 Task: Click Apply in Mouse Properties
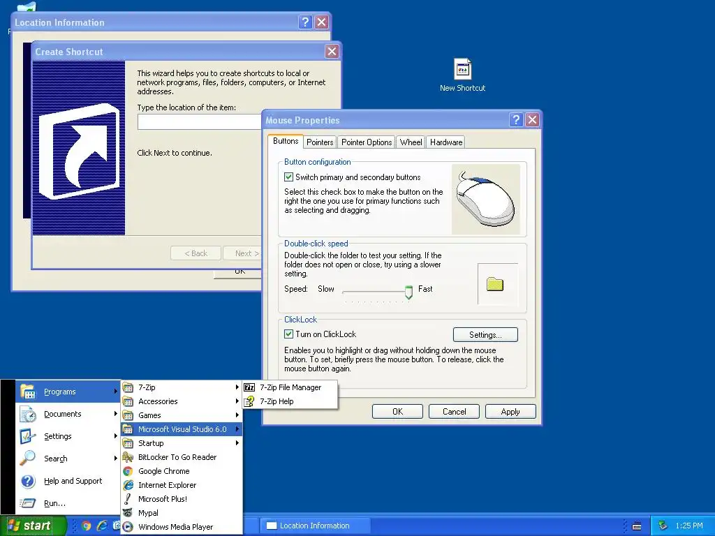pos(510,412)
